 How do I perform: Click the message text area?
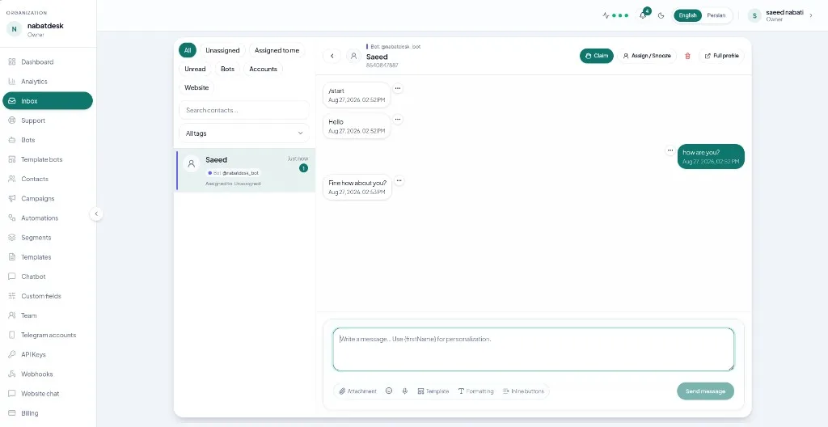534,349
